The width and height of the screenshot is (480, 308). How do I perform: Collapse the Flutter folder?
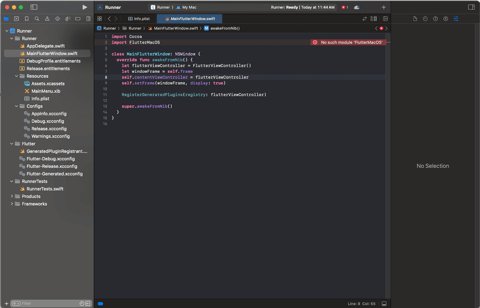(x=12, y=144)
